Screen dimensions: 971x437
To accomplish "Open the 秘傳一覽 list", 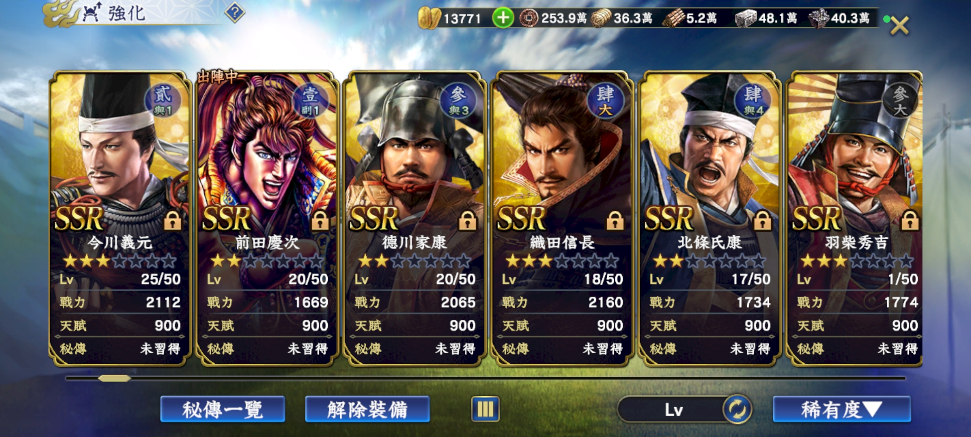I will (223, 409).
